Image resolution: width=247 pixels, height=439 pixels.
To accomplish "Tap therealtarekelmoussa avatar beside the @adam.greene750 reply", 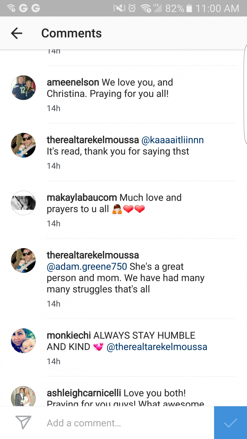I will (23, 260).
